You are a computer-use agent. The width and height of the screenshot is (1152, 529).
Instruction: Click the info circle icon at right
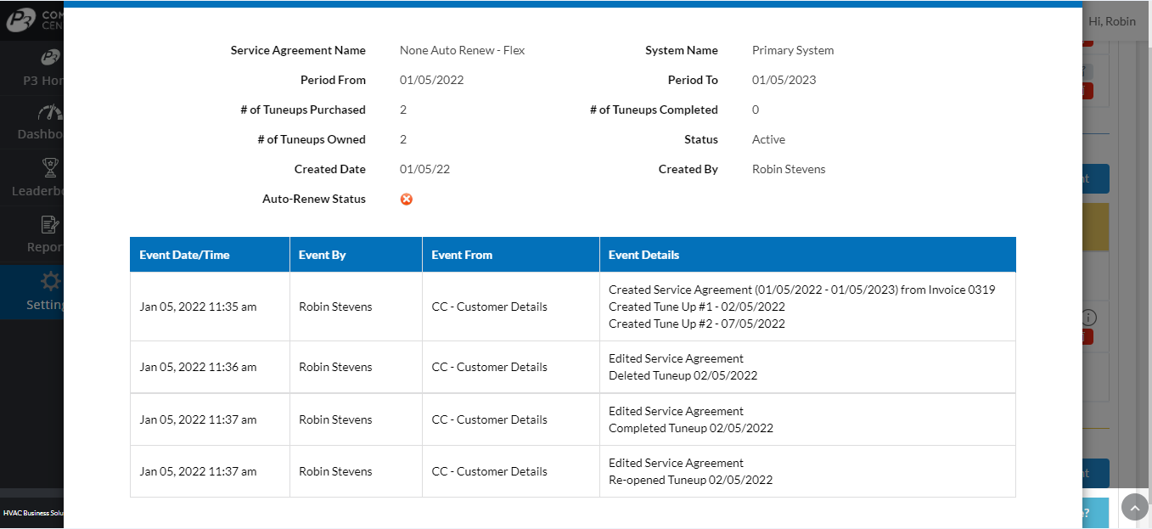tap(1090, 317)
